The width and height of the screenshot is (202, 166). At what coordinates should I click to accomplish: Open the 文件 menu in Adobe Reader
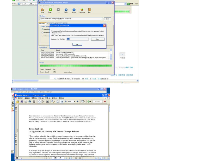pyautogui.click(x=20, y=98)
